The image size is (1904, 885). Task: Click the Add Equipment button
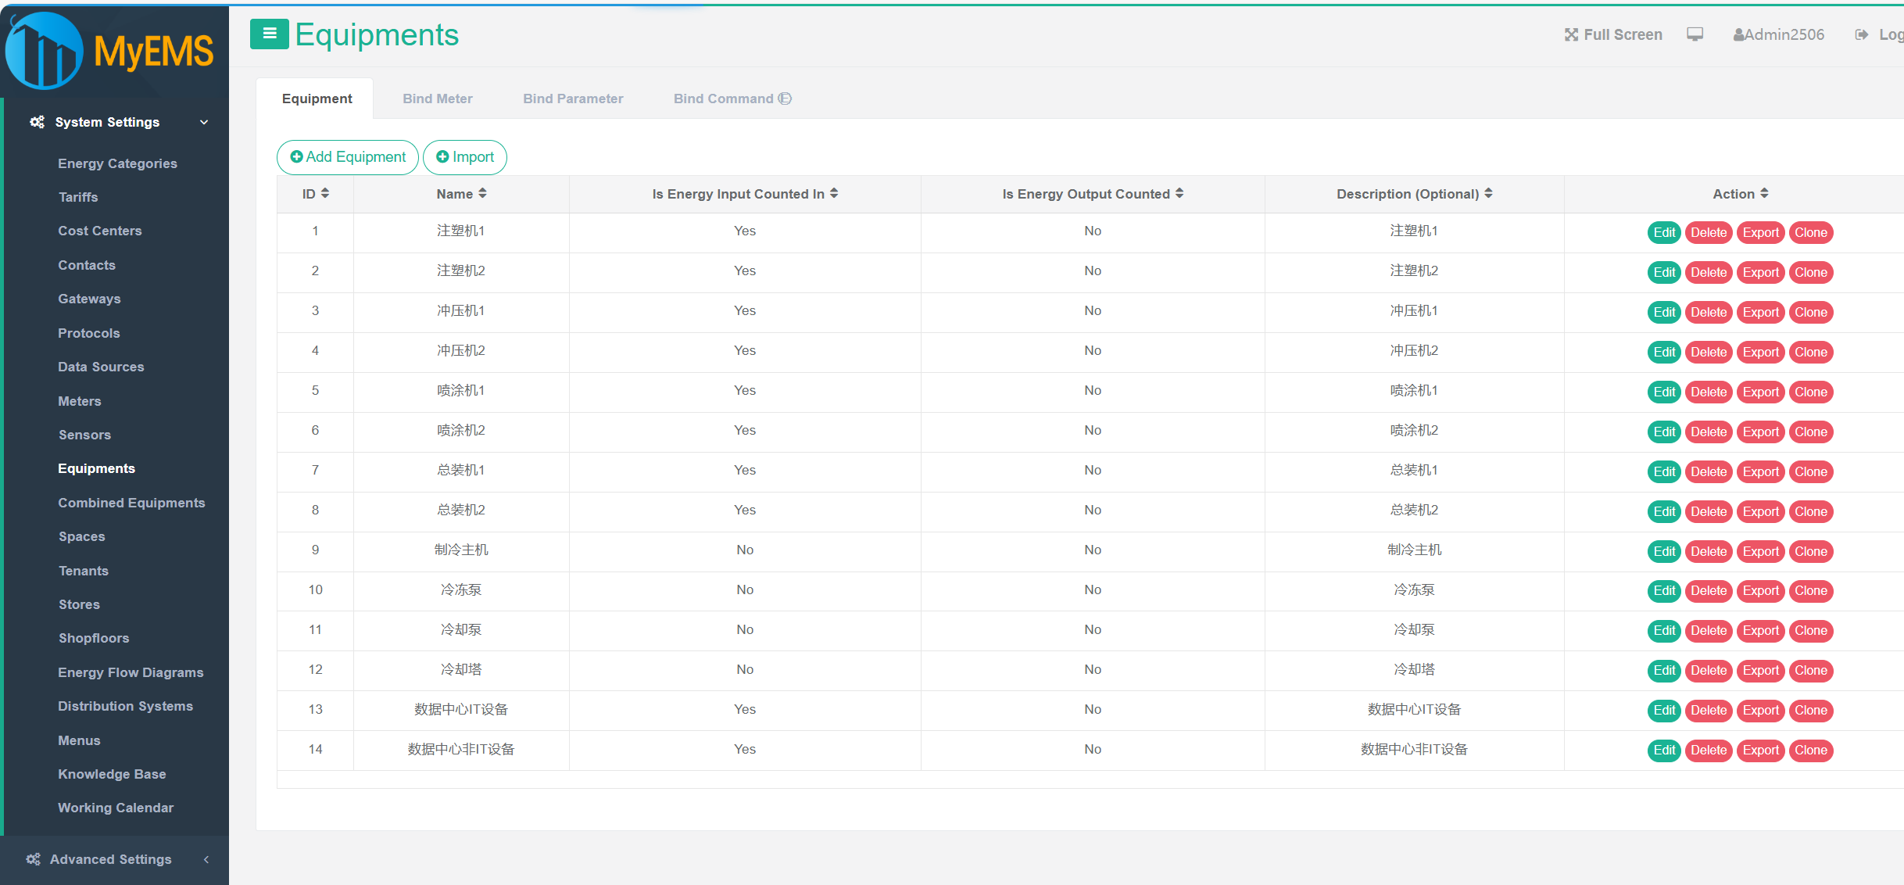click(348, 157)
